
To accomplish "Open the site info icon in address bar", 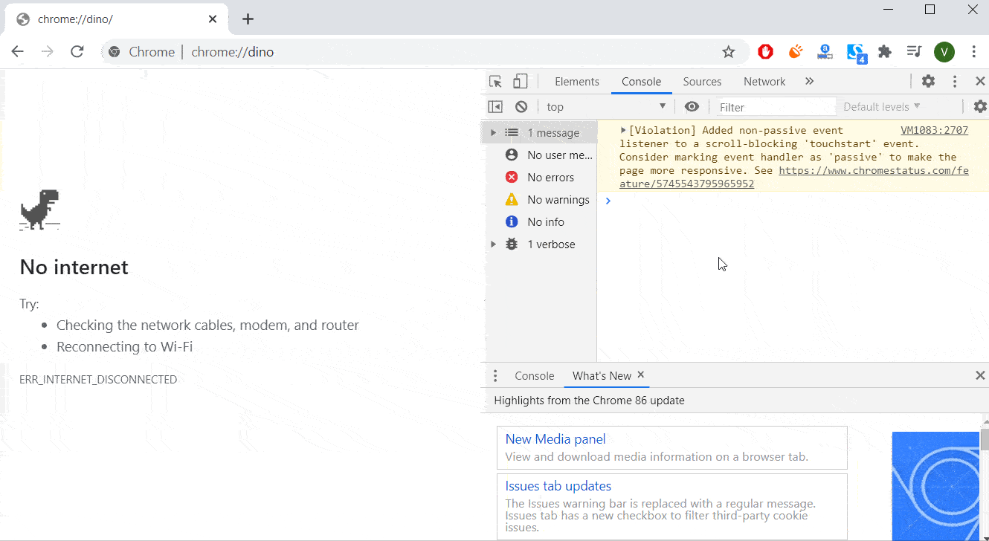I will 114,52.
